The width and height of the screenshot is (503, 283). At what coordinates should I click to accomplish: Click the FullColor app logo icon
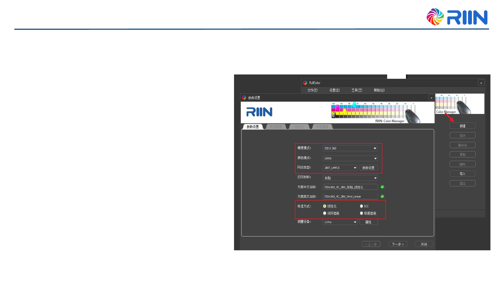(x=305, y=83)
